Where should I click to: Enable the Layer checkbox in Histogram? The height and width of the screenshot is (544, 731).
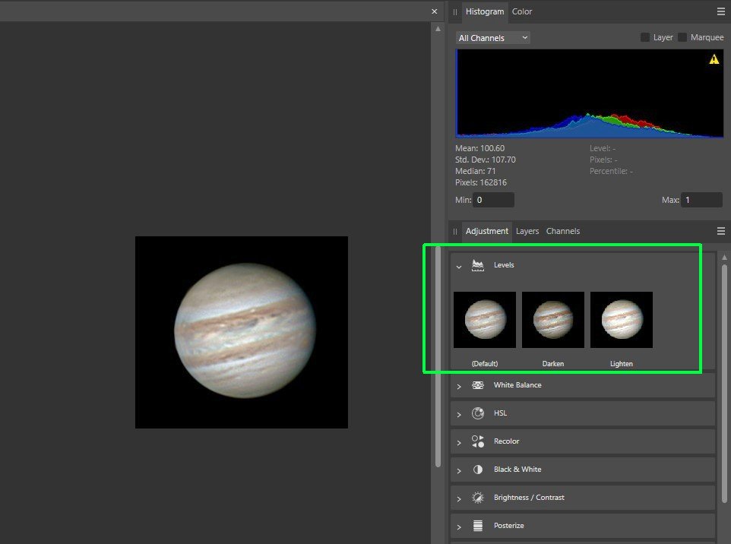coord(645,37)
